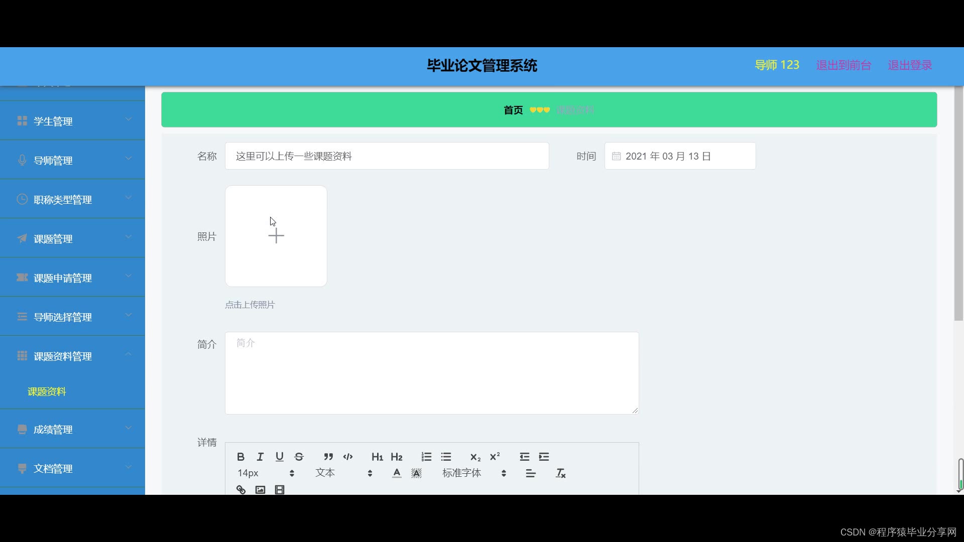Choose text color with the A icon
The width and height of the screenshot is (964, 542).
point(397,473)
